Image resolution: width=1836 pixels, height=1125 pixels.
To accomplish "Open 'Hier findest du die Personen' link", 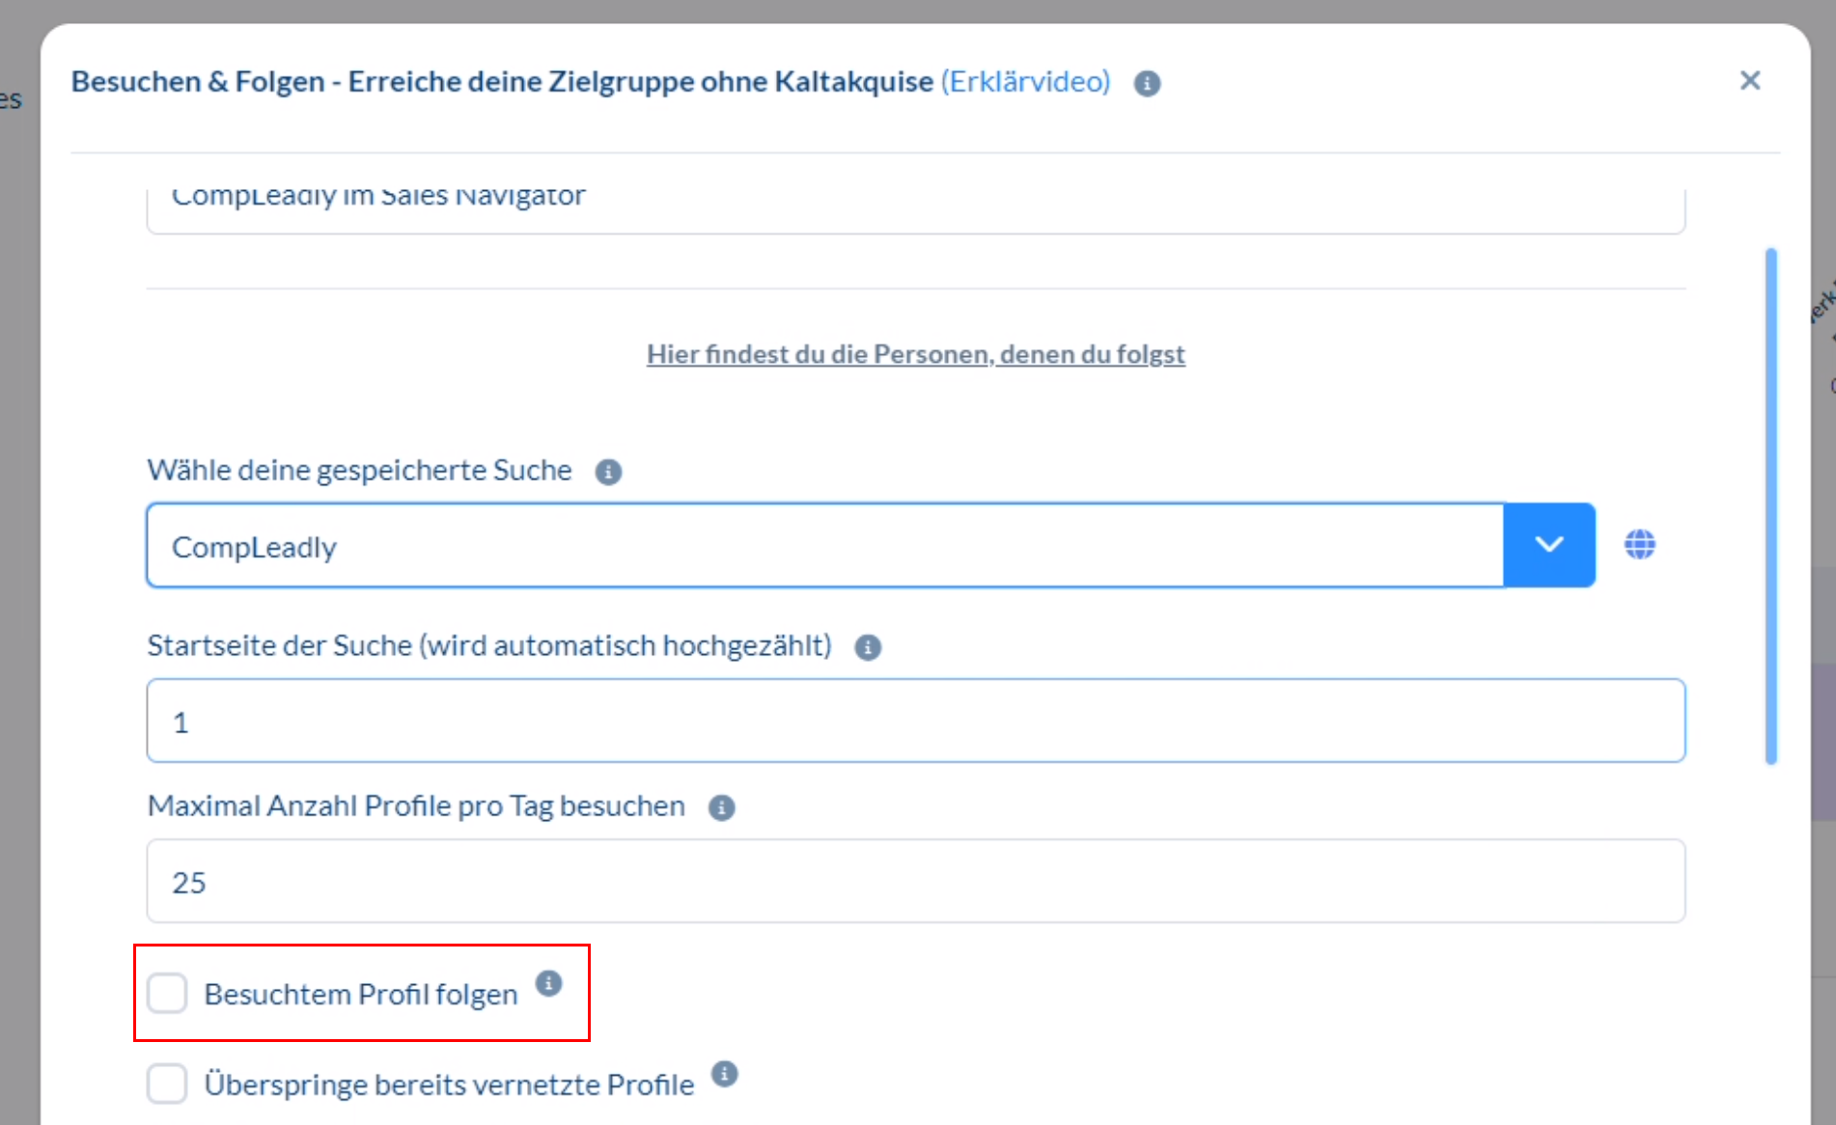I will pyautogui.click(x=915, y=354).
